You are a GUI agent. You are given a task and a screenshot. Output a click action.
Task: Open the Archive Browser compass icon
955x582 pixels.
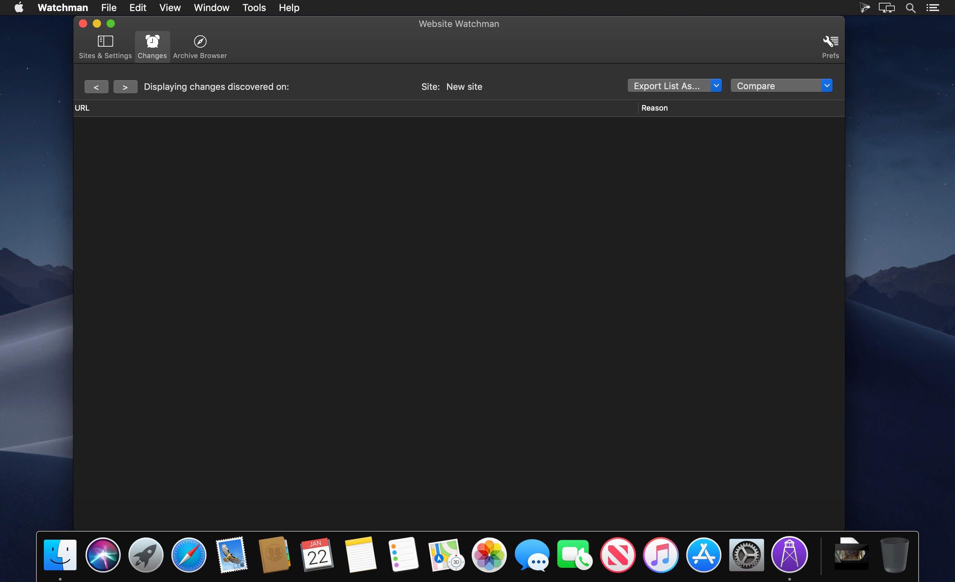(200, 42)
